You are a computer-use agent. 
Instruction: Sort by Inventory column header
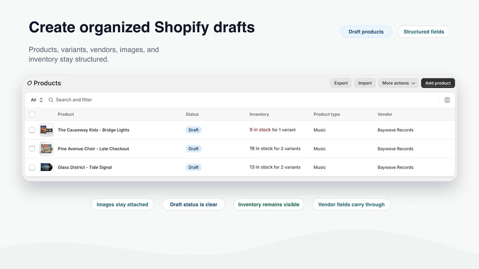click(259, 114)
